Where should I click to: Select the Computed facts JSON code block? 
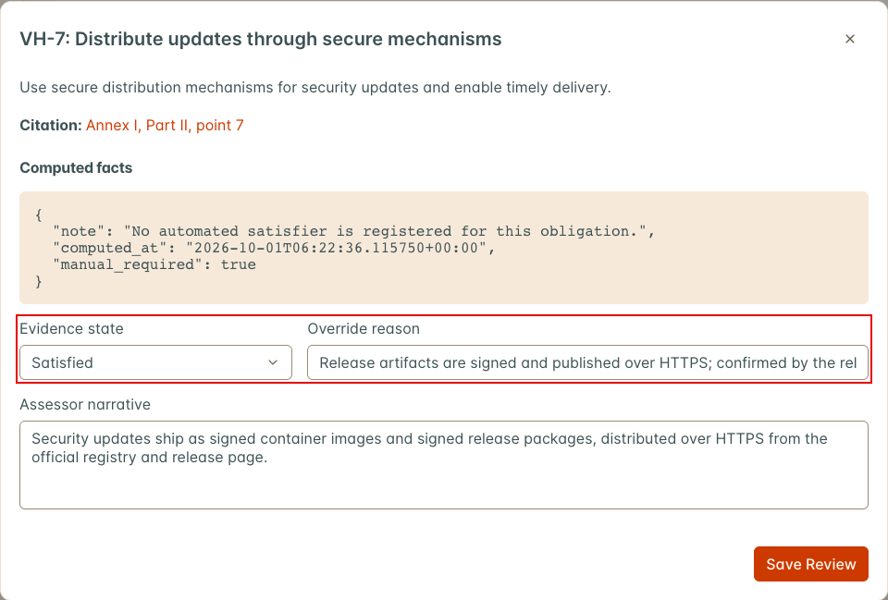(x=444, y=248)
